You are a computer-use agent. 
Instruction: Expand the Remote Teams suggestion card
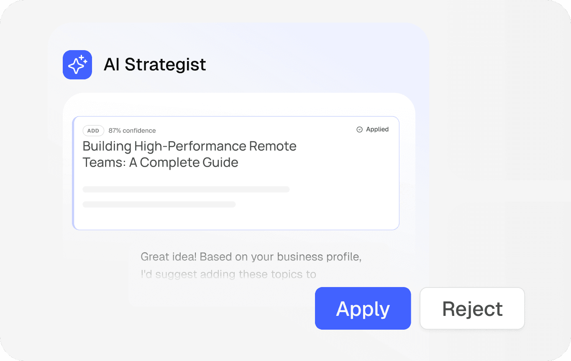point(236,173)
